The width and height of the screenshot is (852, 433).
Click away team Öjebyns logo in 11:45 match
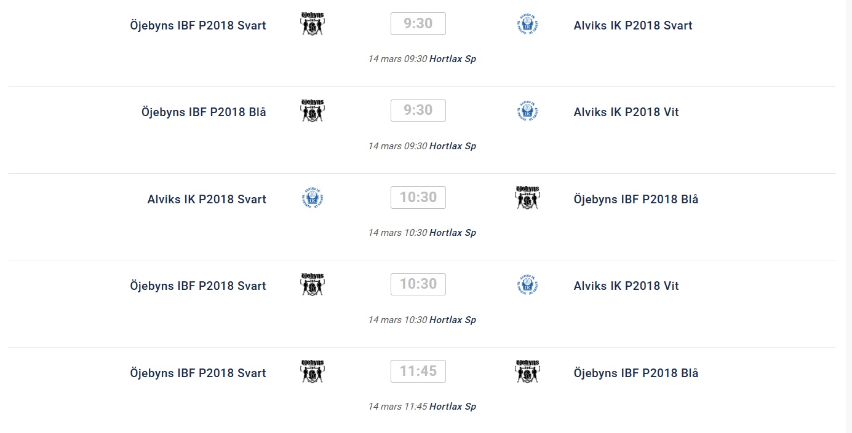point(527,372)
